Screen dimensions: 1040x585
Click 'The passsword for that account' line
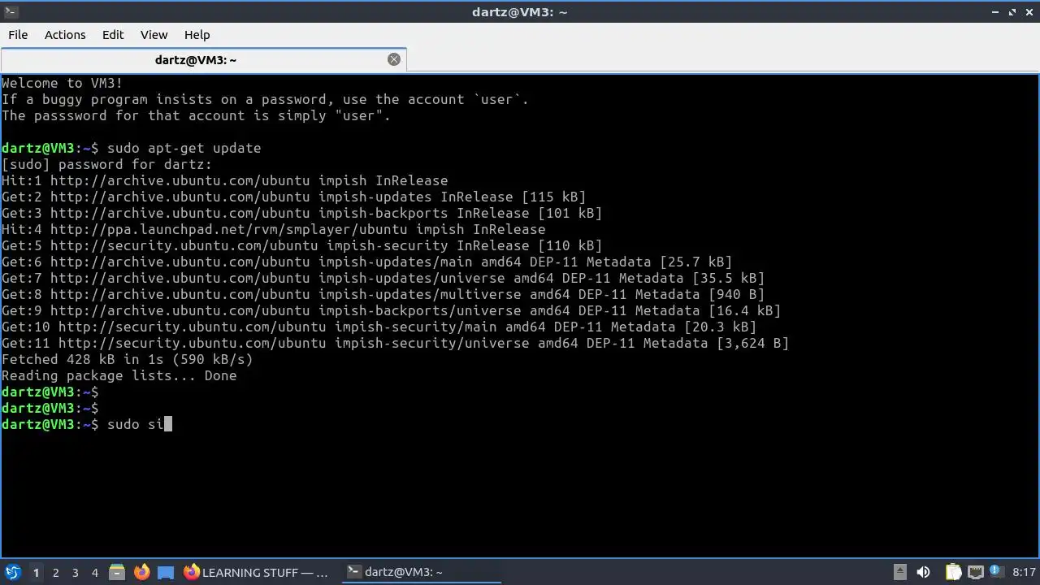(196, 115)
